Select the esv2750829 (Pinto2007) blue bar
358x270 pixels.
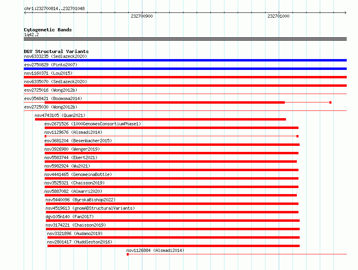185,69
